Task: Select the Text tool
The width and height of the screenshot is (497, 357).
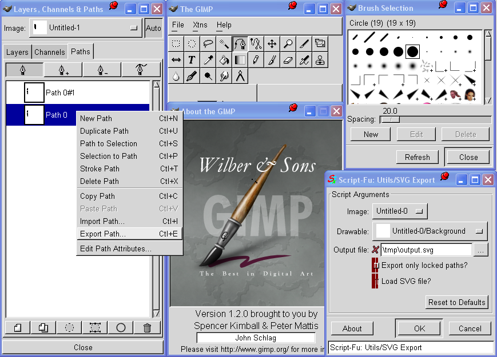Action: pos(192,60)
